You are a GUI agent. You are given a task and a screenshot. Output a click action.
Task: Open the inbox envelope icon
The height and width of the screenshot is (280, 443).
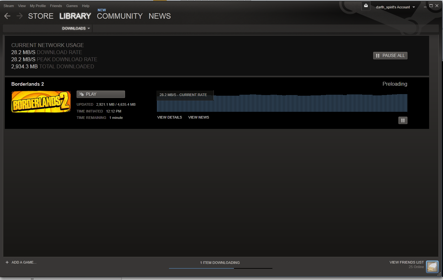pos(366,6)
